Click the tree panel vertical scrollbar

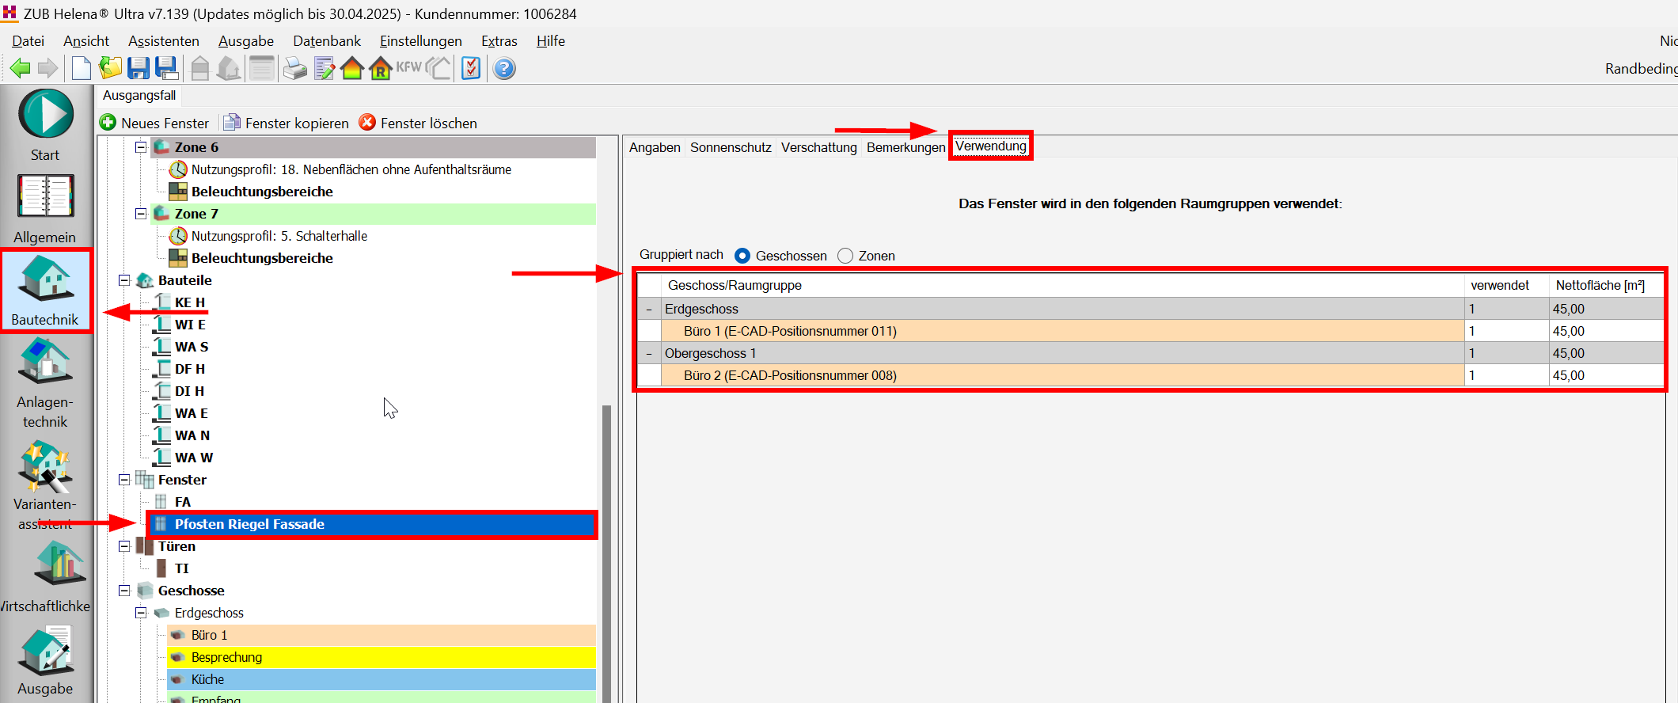coord(607,554)
